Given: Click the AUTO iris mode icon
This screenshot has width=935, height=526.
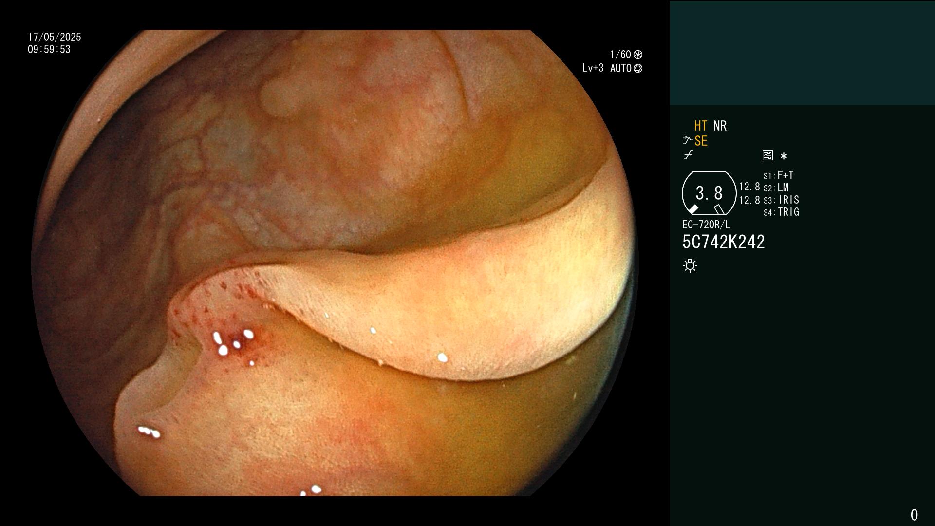Looking at the screenshot, I should coord(638,68).
